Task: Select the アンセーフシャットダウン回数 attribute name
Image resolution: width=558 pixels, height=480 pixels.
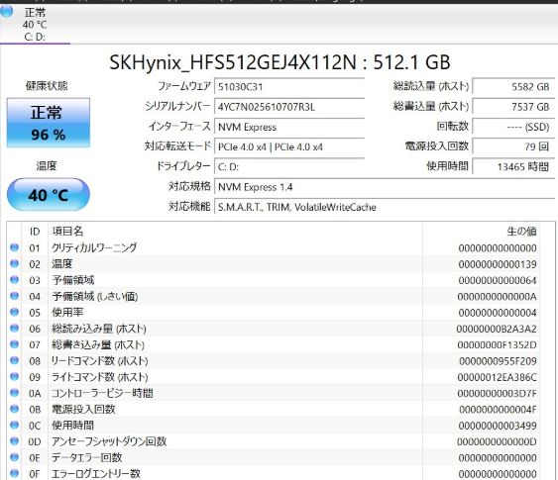Action: tap(109, 441)
